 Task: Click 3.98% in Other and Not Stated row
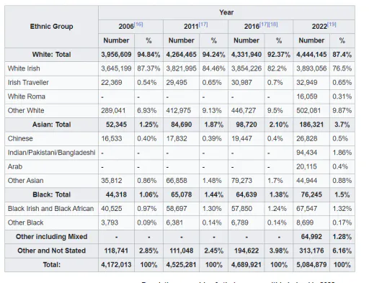(279, 251)
